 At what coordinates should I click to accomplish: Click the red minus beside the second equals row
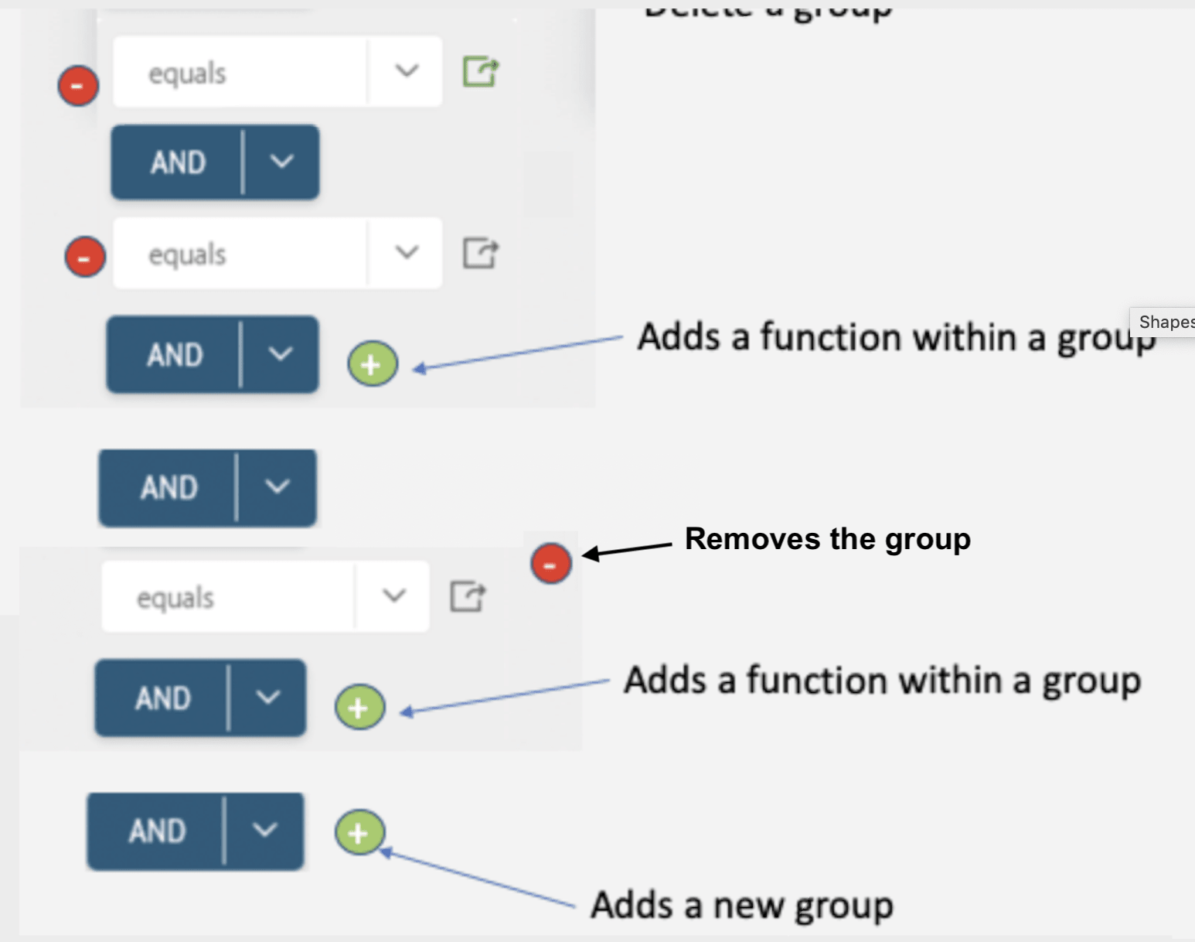coord(85,257)
